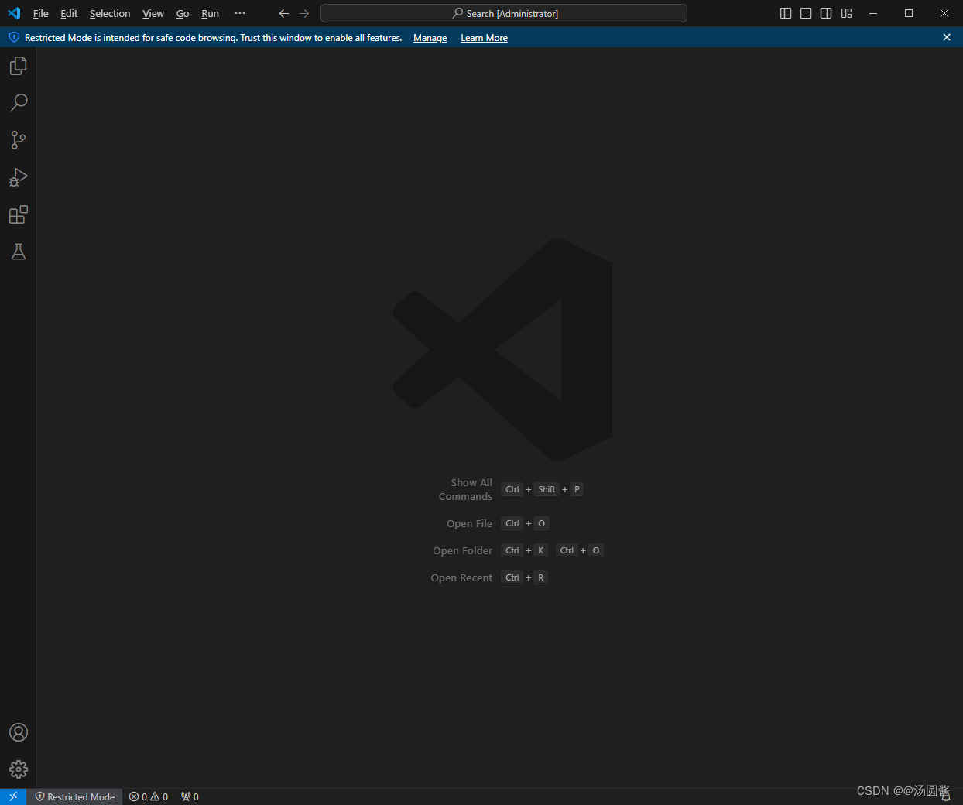
Task: Click the Open Recent label
Action: tap(461, 578)
